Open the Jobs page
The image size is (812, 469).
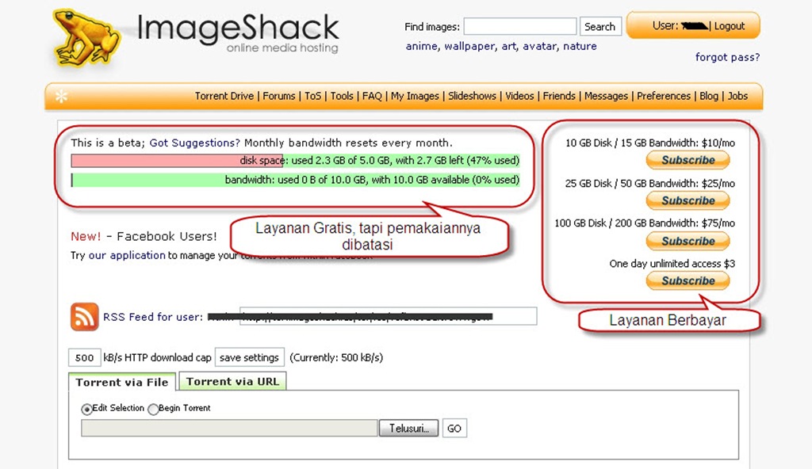pos(737,96)
